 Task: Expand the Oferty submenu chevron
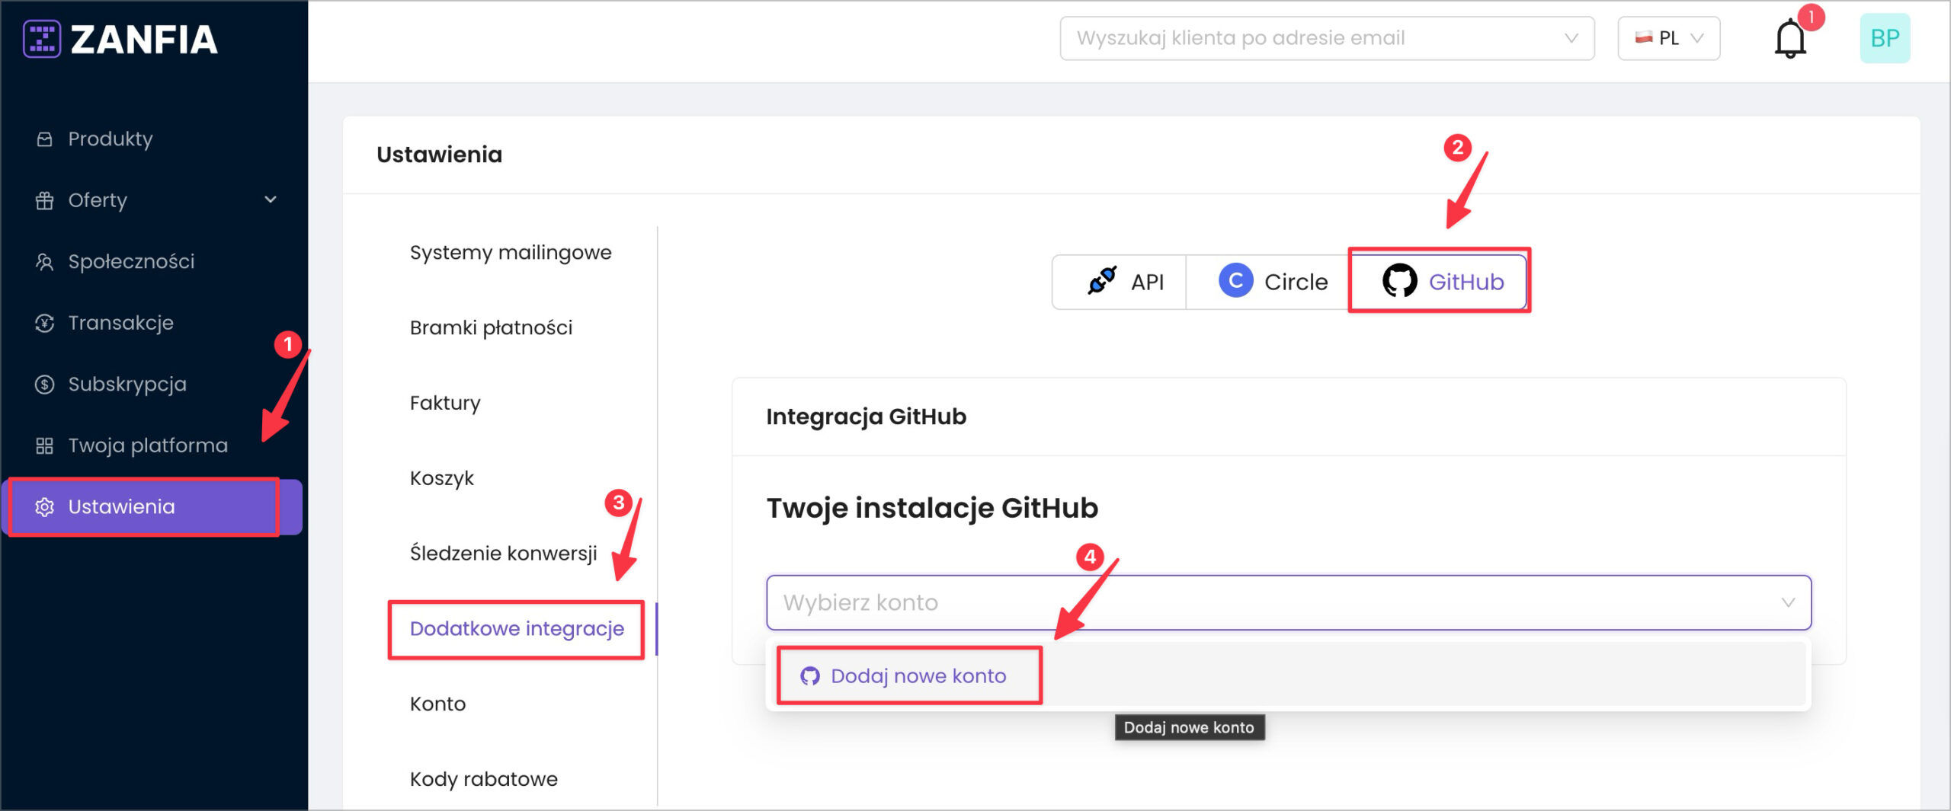[271, 200]
